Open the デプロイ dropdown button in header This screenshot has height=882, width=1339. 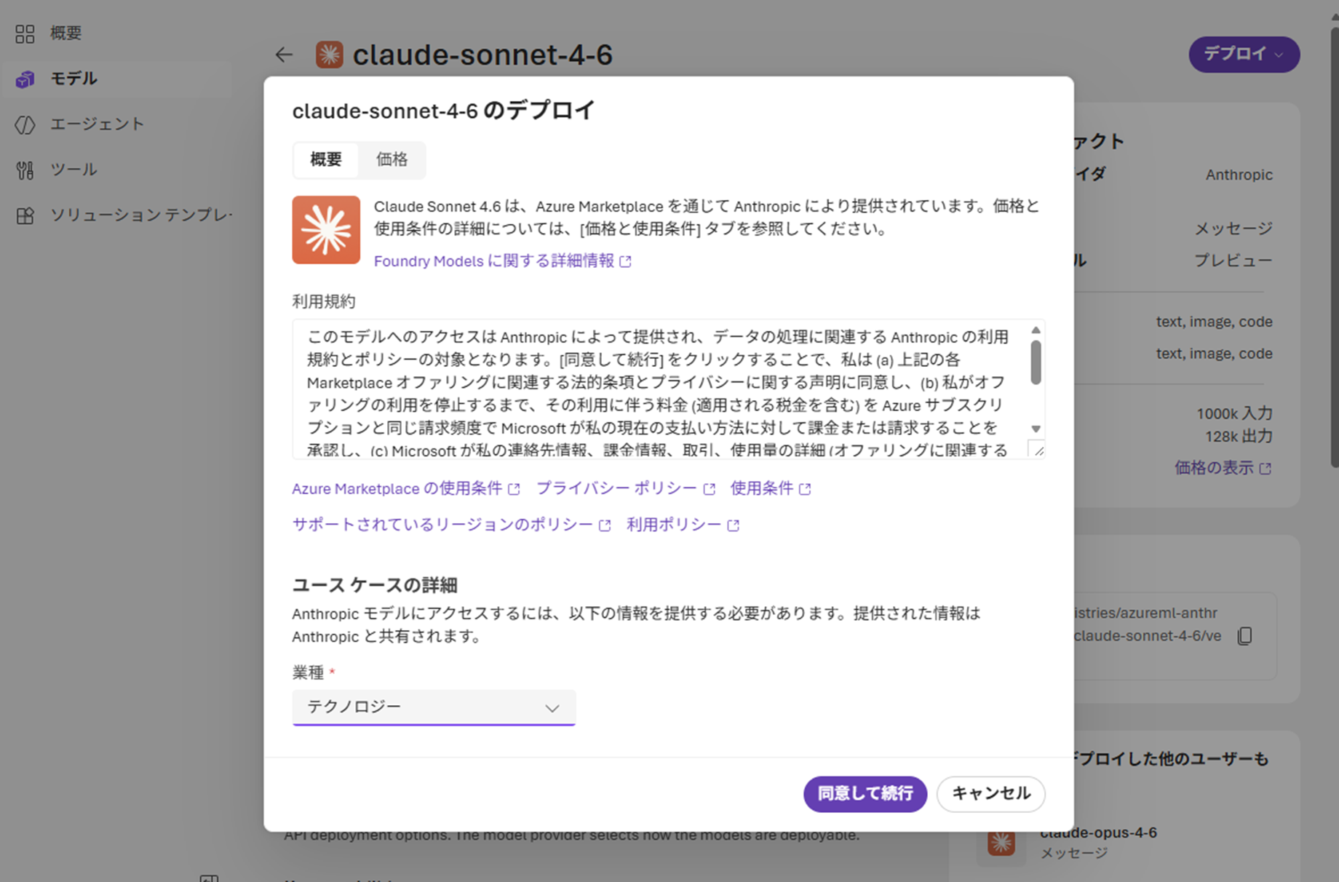click(x=1244, y=55)
